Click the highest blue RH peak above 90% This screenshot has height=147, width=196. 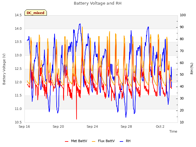point(80,24)
